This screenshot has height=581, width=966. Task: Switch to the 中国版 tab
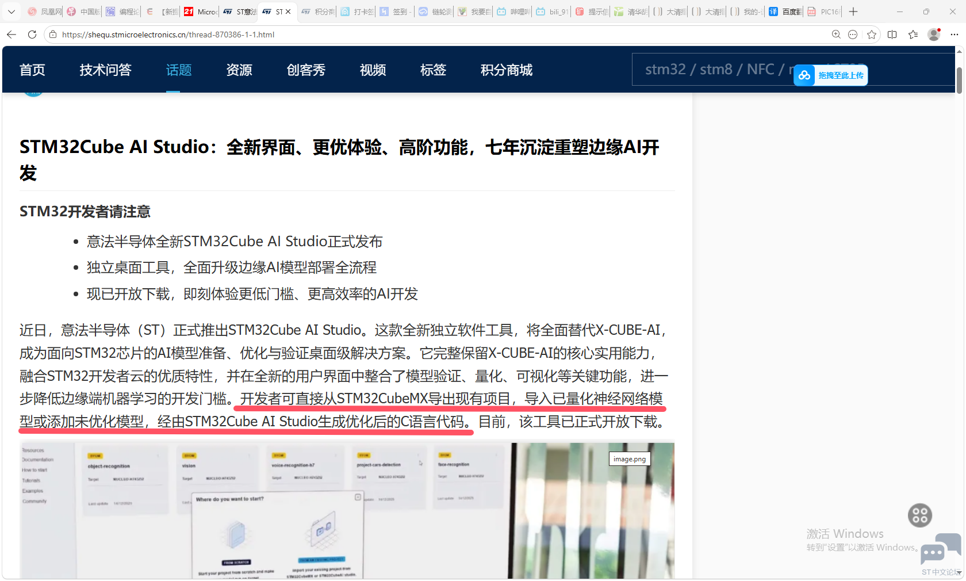[x=83, y=12]
